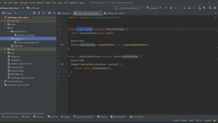Screen dimensions: 218x123
Task: Open the Services tool window
Action: tap(102, 117)
